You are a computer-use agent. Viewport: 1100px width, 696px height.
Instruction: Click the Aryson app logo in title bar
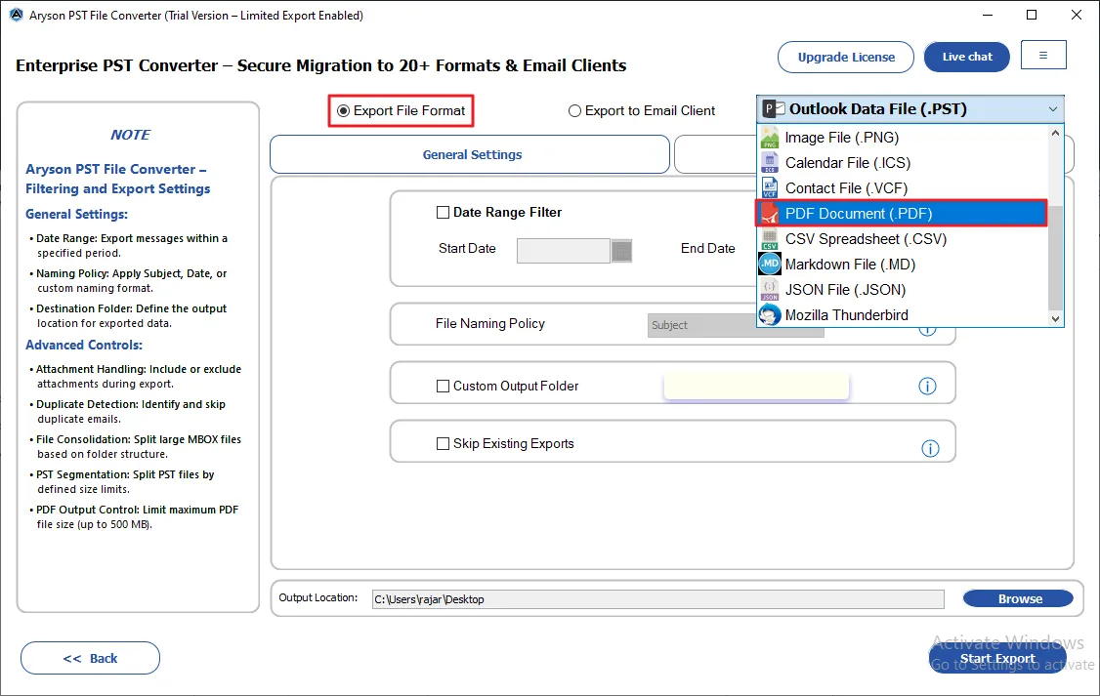tap(17, 15)
